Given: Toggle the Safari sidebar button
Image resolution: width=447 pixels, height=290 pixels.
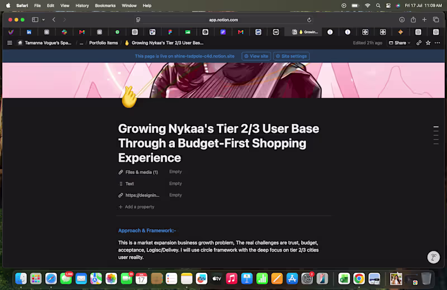Looking at the screenshot, I should (x=35, y=20).
